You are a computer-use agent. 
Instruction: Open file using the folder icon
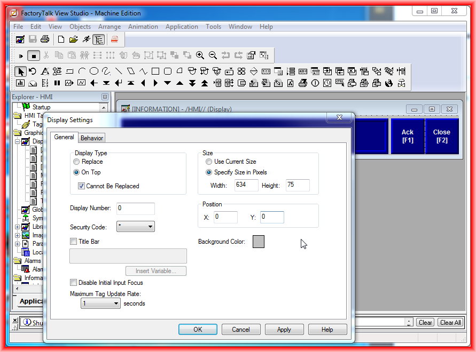(x=74, y=39)
